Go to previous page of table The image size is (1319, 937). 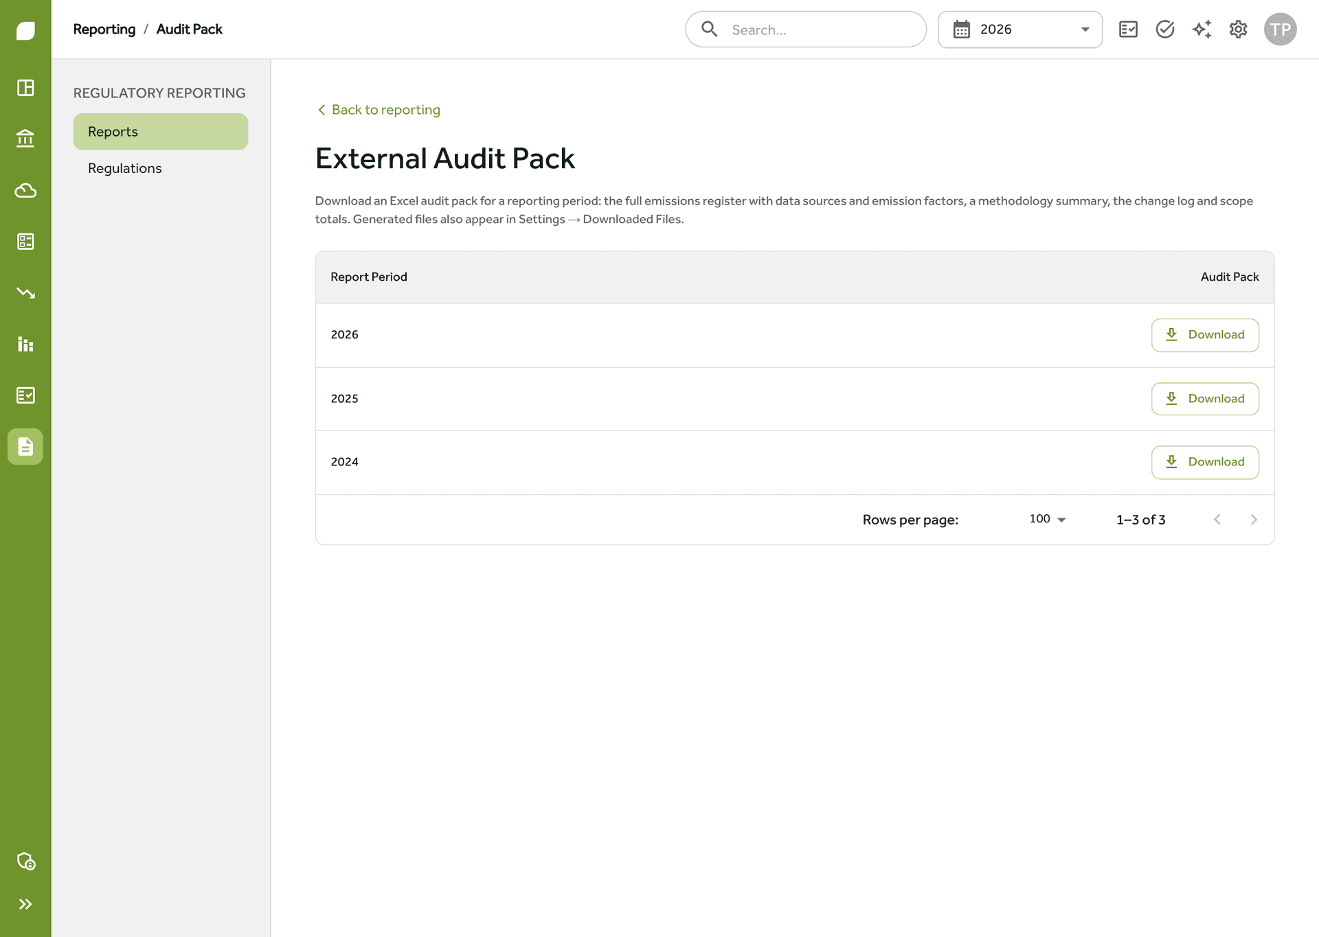tap(1217, 520)
